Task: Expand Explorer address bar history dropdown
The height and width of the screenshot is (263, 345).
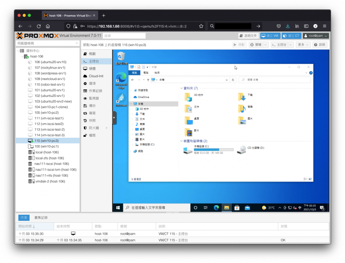Action: click(227, 80)
